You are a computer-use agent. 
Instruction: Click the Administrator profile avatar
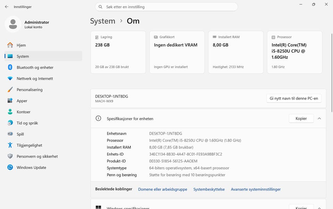13,24
